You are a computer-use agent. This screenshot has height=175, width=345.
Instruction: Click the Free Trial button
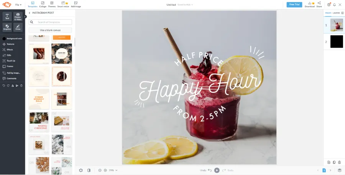pyautogui.click(x=294, y=5)
